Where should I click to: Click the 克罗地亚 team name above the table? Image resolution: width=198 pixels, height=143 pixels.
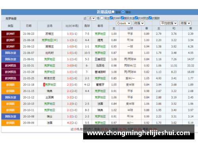[x=11, y=19]
